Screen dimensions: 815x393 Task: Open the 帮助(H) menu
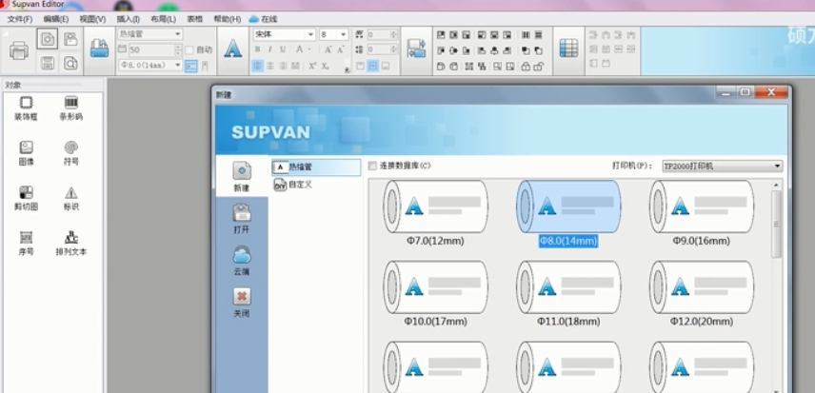point(228,19)
